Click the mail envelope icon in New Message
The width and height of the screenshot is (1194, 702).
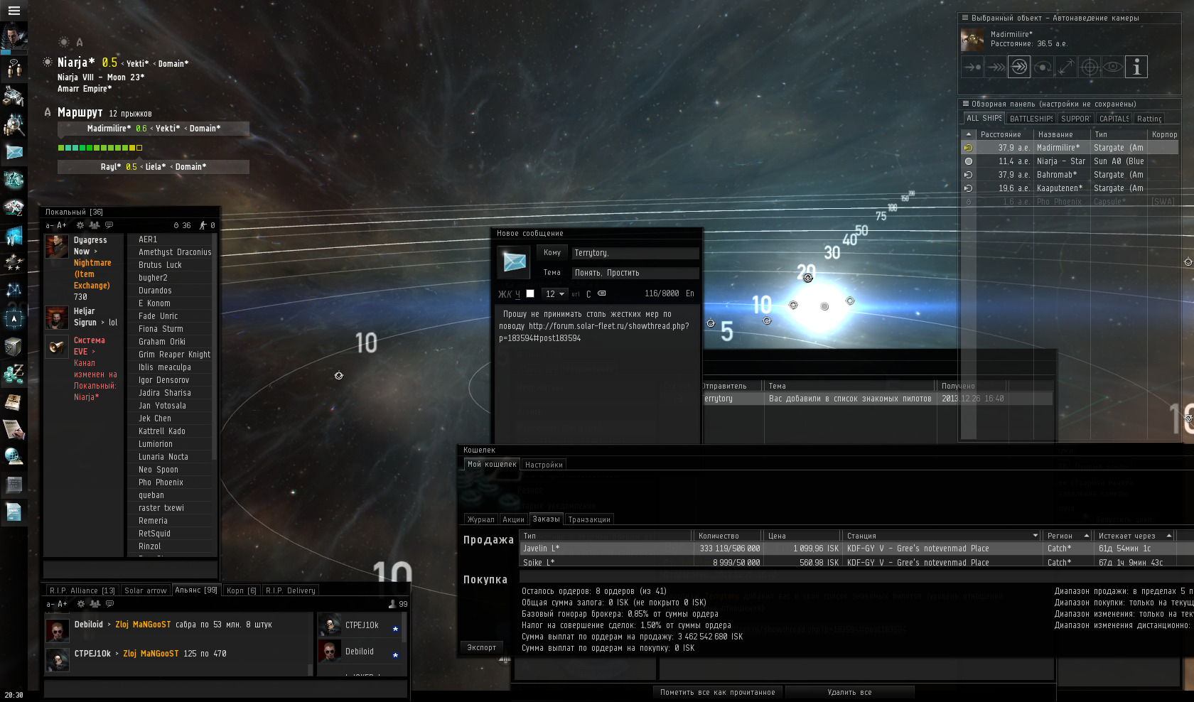point(514,262)
